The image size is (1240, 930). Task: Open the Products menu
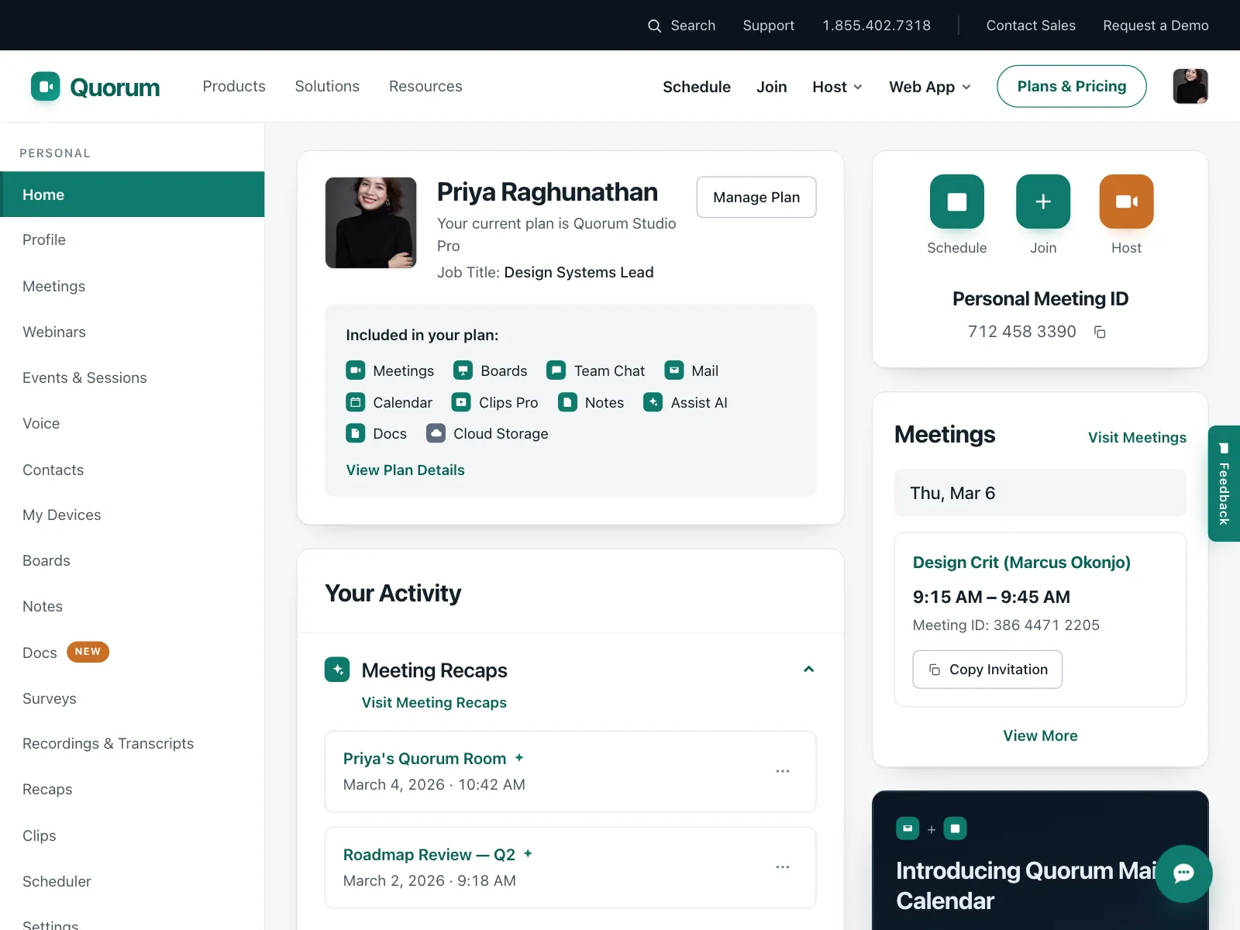pyautogui.click(x=234, y=86)
